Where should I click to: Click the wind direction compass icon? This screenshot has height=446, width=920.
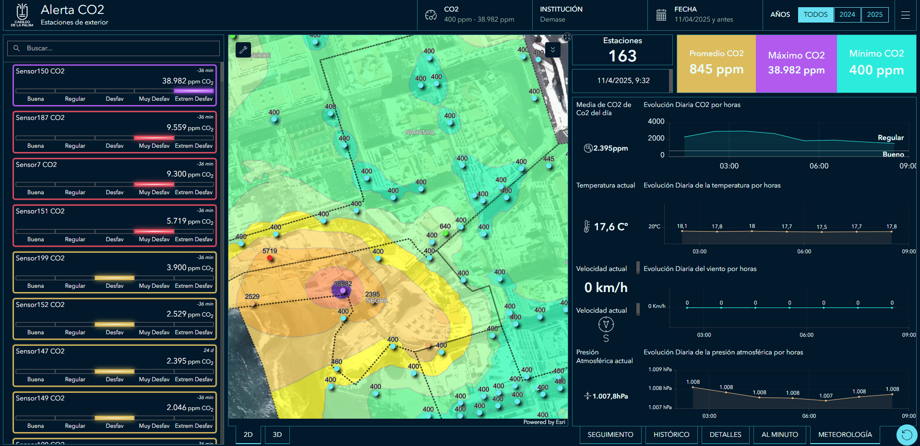tap(606, 325)
